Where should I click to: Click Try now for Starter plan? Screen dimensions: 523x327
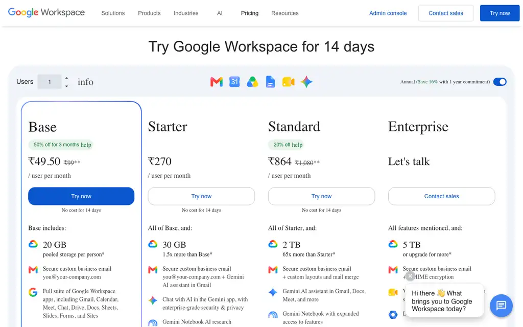(201, 196)
